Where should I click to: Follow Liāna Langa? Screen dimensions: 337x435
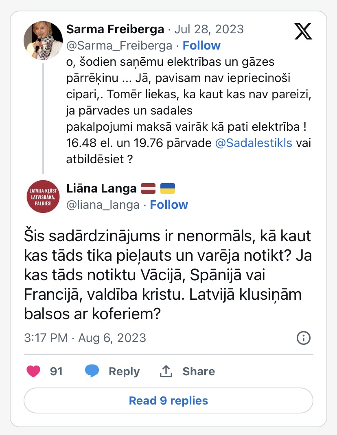pyautogui.click(x=169, y=205)
